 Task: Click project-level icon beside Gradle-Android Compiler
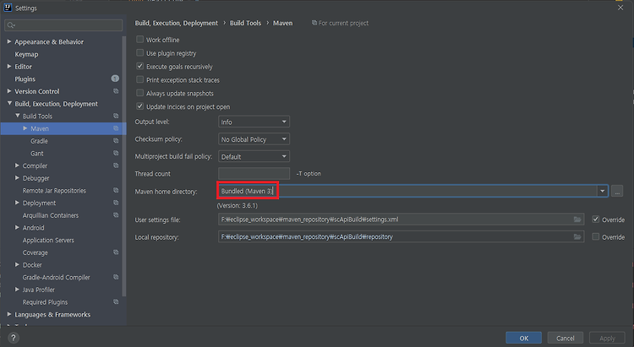[x=116, y=277]
